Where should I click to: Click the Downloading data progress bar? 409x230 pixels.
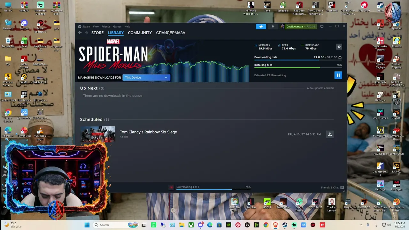coord(298,60)
